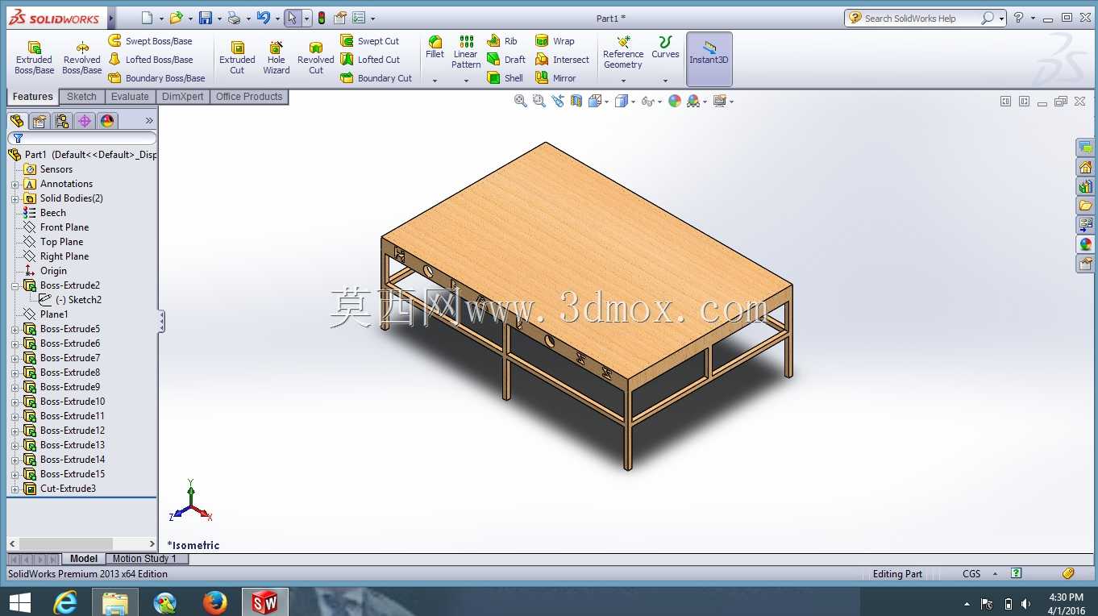
Task: Restore the Previous View
Action: [558, 101]
